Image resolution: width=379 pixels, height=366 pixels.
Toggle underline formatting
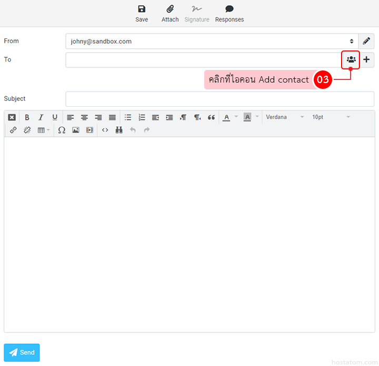click(55, 117)
